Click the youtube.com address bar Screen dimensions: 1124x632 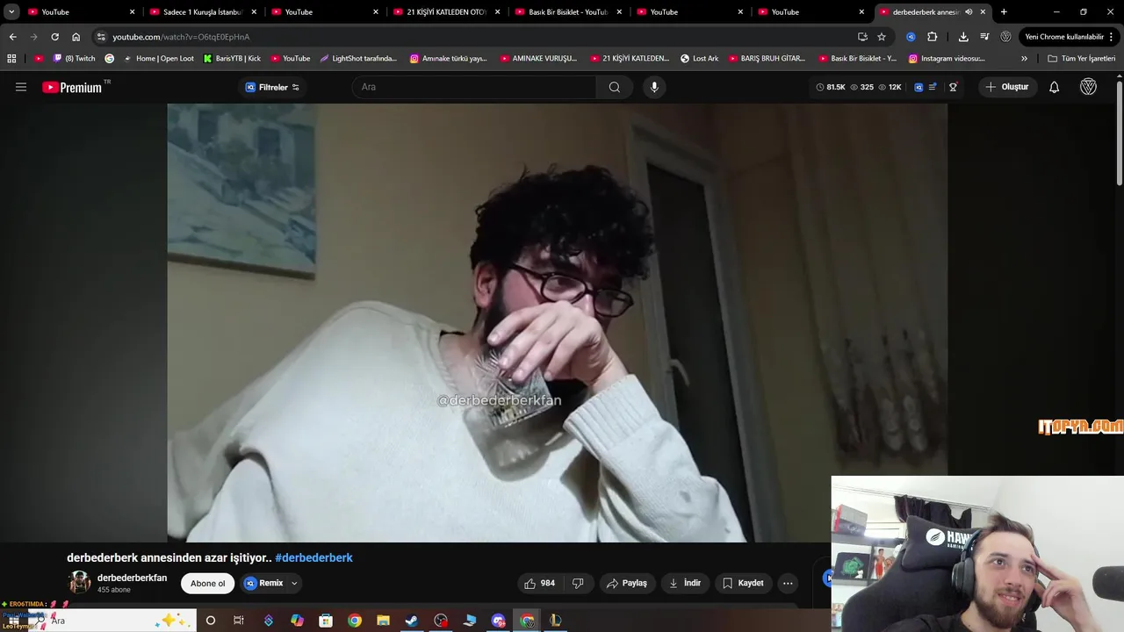[474, 37]
